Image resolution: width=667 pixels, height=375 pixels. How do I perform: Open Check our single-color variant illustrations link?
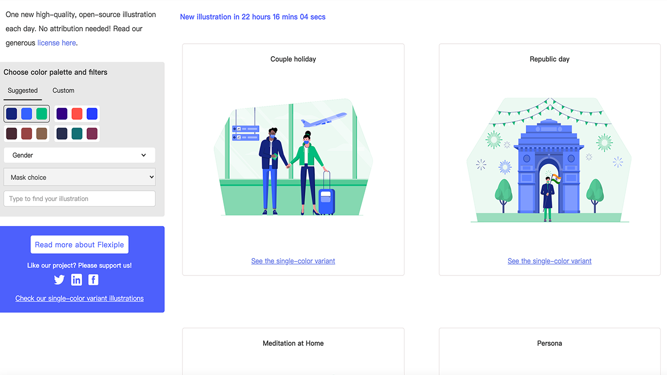click(79, 298)
